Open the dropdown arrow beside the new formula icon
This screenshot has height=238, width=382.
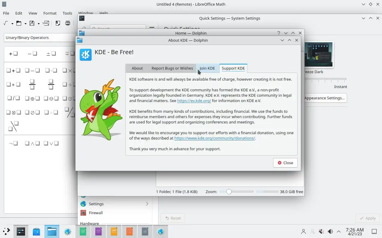coord(12,24)
